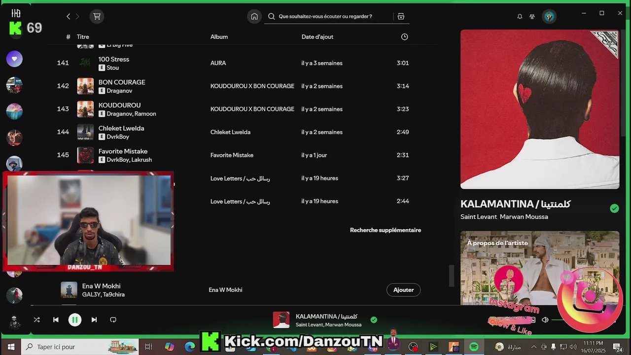631x355 pixels.
Task: Click 100 Stress cover art
Action: click(x=85, y=63)
